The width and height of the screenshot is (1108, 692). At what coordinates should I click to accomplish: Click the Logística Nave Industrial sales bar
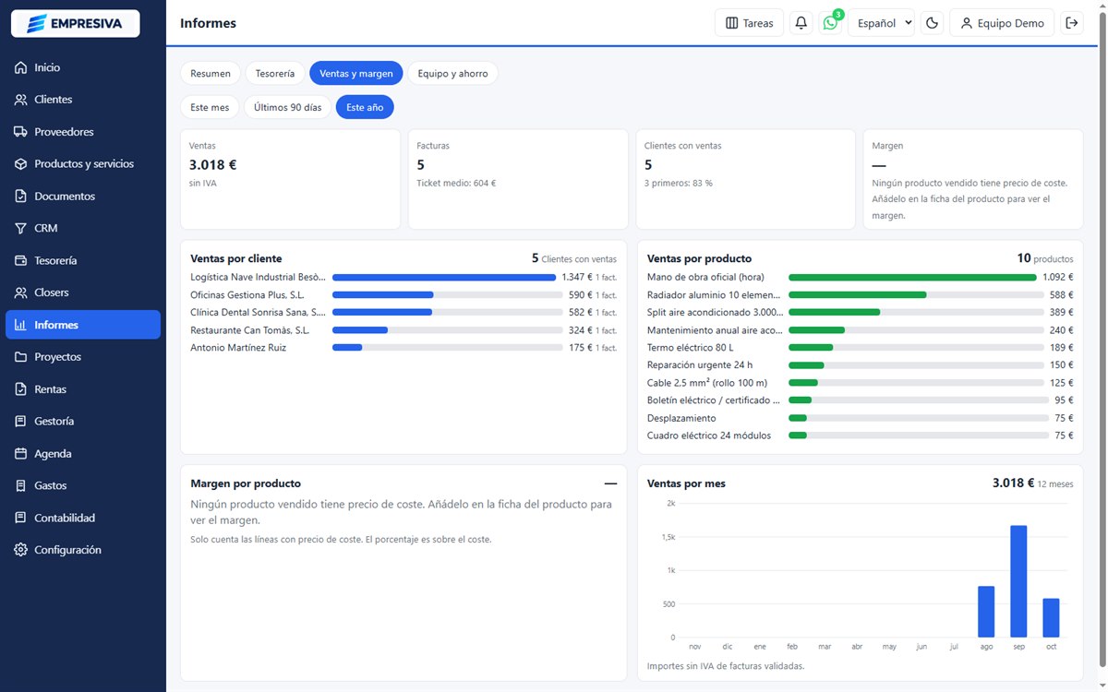click(444, 277)
